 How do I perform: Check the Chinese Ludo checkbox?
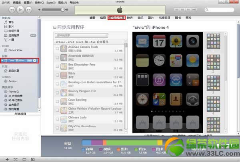(57, 119)
